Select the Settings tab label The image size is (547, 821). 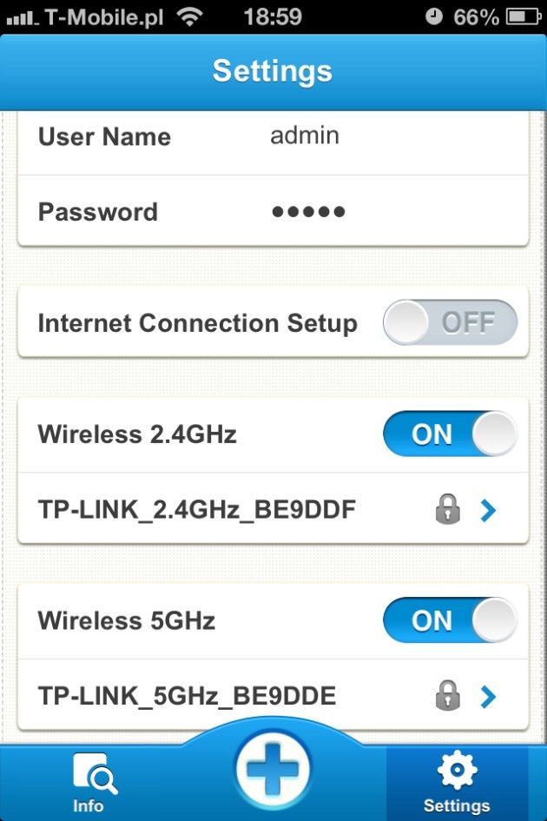457,805
